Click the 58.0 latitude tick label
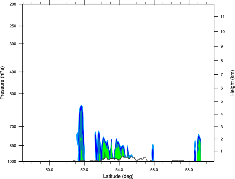 189,170
